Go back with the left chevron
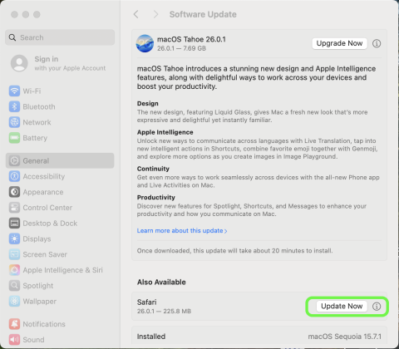 pyautogui.click(x=136, y=14)
